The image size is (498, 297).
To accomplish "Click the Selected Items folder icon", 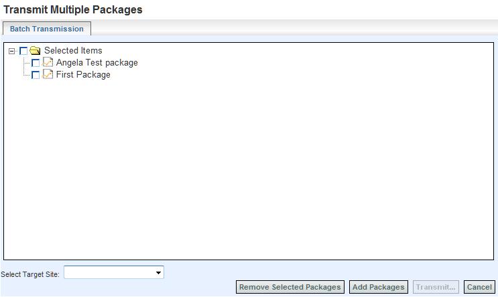I will coord(36,51).
